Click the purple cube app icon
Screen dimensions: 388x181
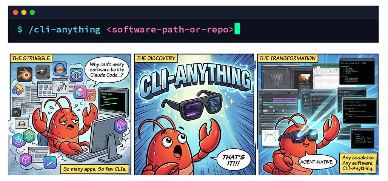point(80,92)
